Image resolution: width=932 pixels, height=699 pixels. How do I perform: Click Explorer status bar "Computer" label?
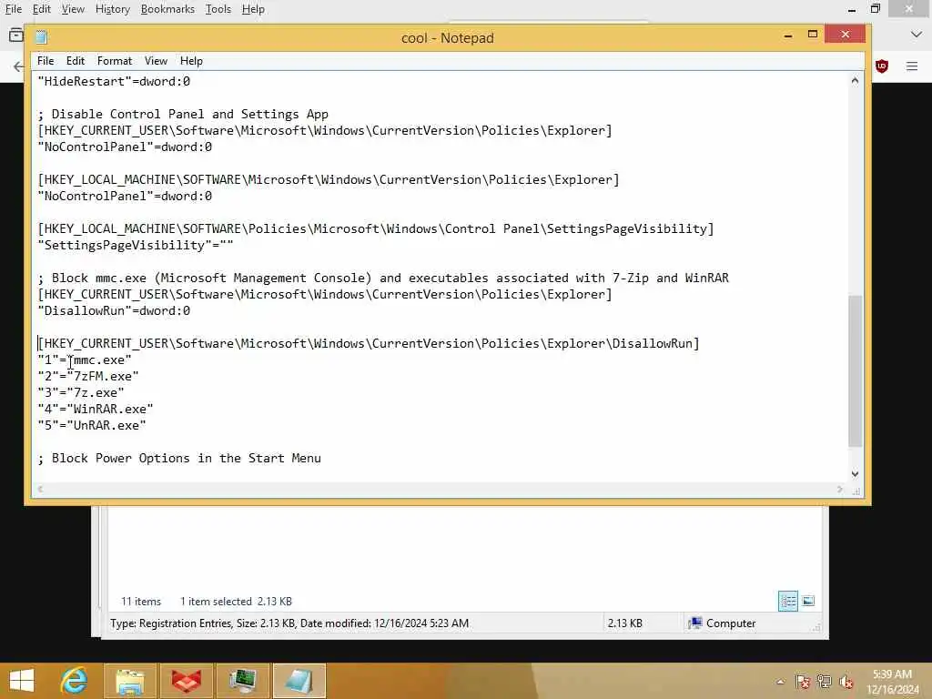click(731, 623)
